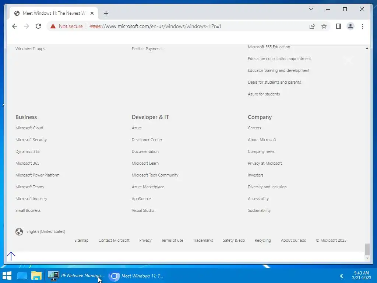Expand the tab search chevron
This screenshot has height=283, width=377.
coord(311,9)
